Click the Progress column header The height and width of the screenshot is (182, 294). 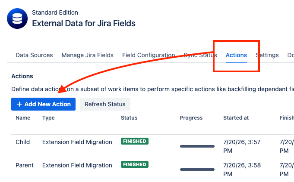click(191, 118)
